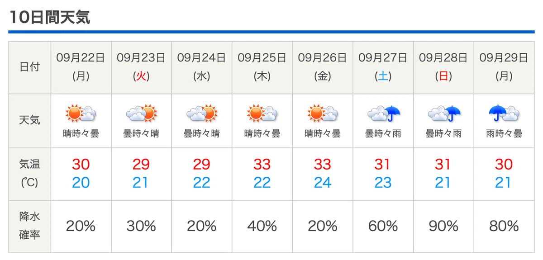Click the sun-cloud icon for 09月25日
The image size is (543, 260).
coord(262,113)
